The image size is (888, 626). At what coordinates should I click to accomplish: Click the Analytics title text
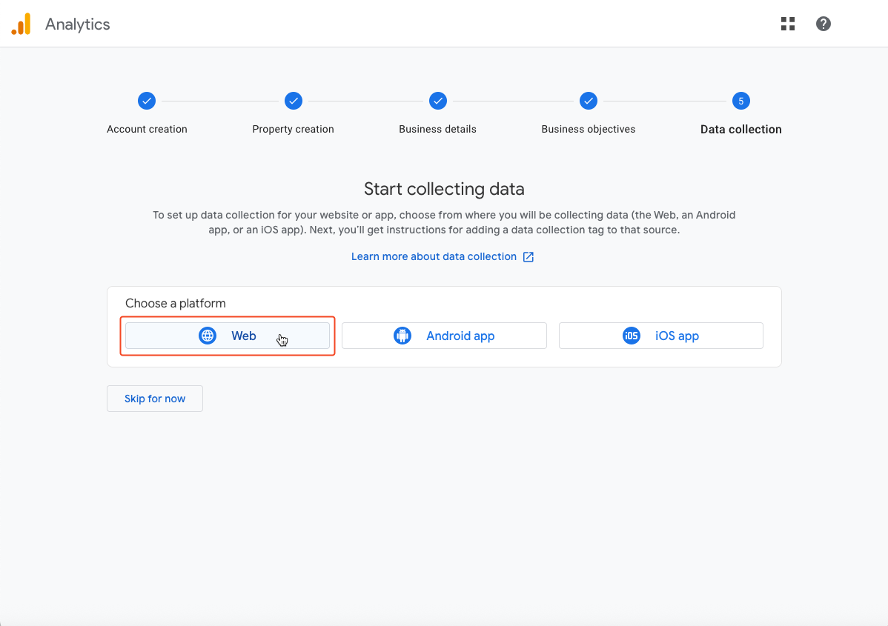78,24
